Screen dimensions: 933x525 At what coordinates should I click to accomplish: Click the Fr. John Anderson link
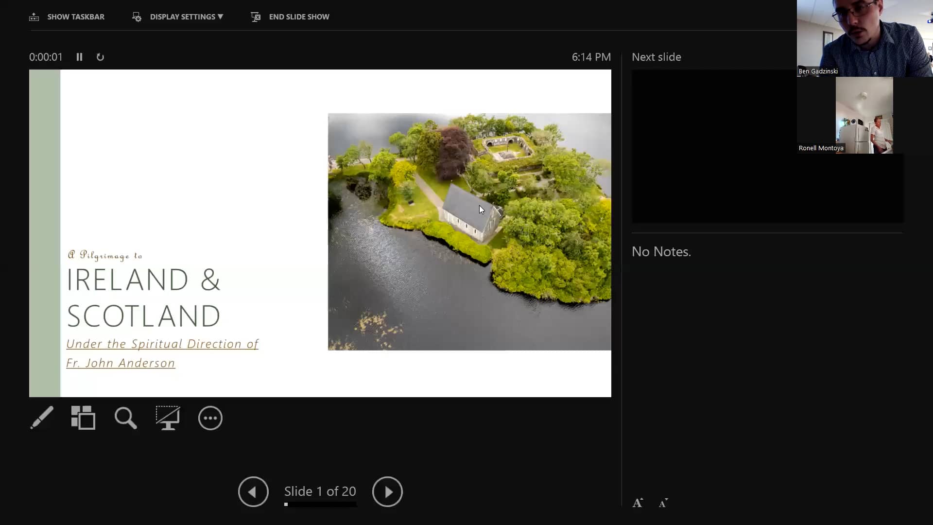tap(121, 363)
